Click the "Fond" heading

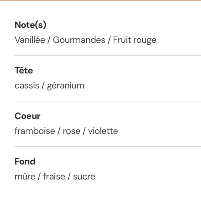[x=25, y=161]
